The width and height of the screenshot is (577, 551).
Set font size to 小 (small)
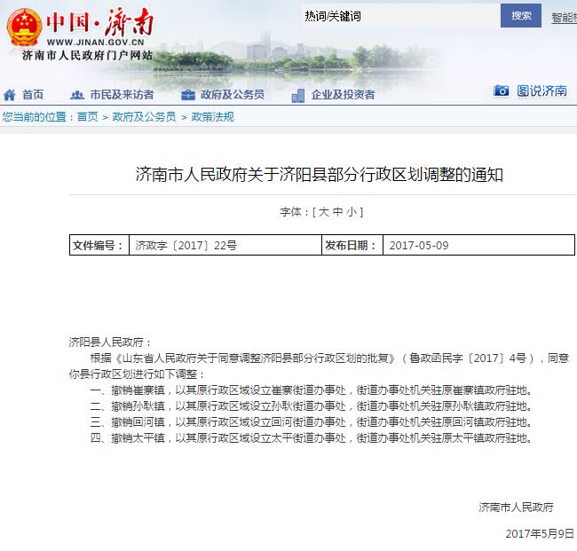[351, 212]
